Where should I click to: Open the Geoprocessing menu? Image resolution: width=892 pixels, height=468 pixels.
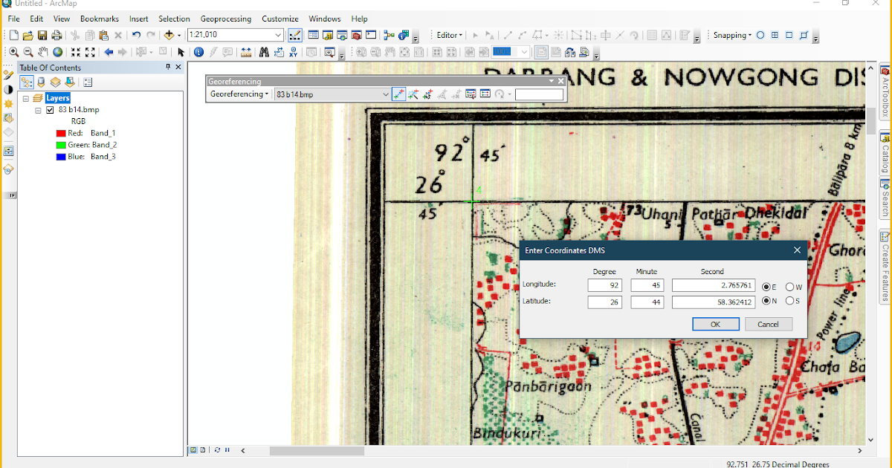(225, 19)
